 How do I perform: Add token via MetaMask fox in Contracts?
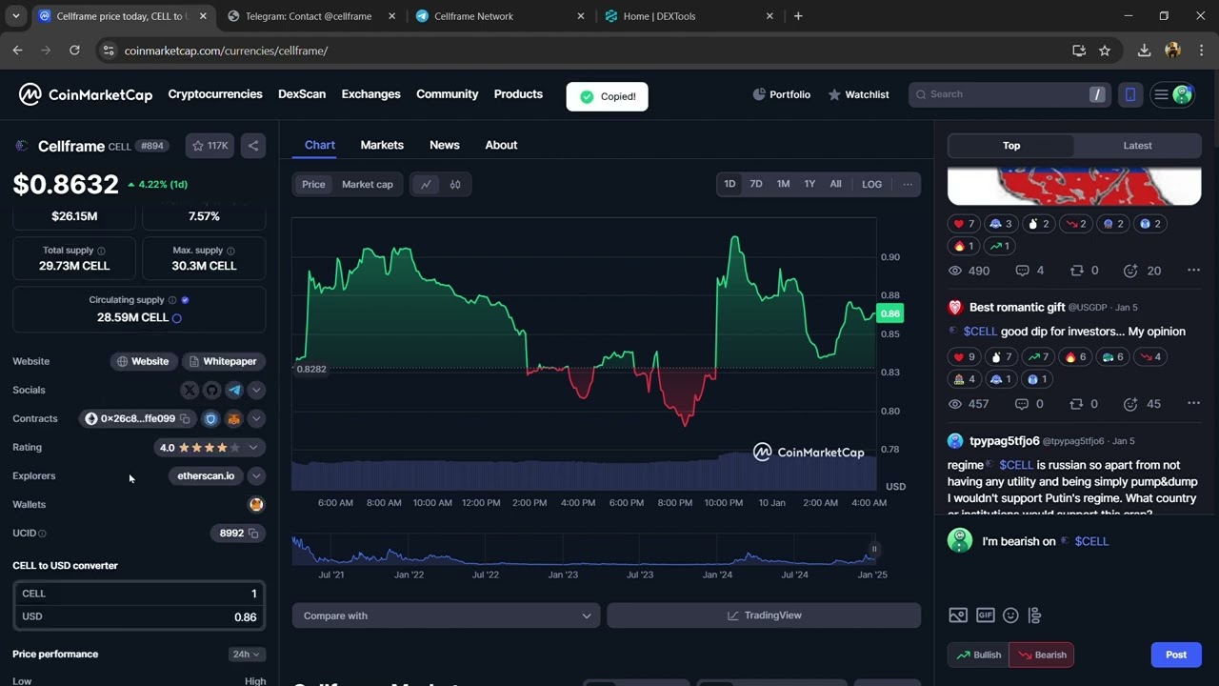234,418
